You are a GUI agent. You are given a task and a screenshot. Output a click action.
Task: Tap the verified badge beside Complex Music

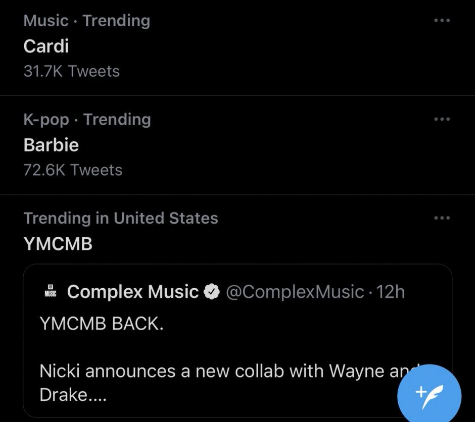coord(211,292)
